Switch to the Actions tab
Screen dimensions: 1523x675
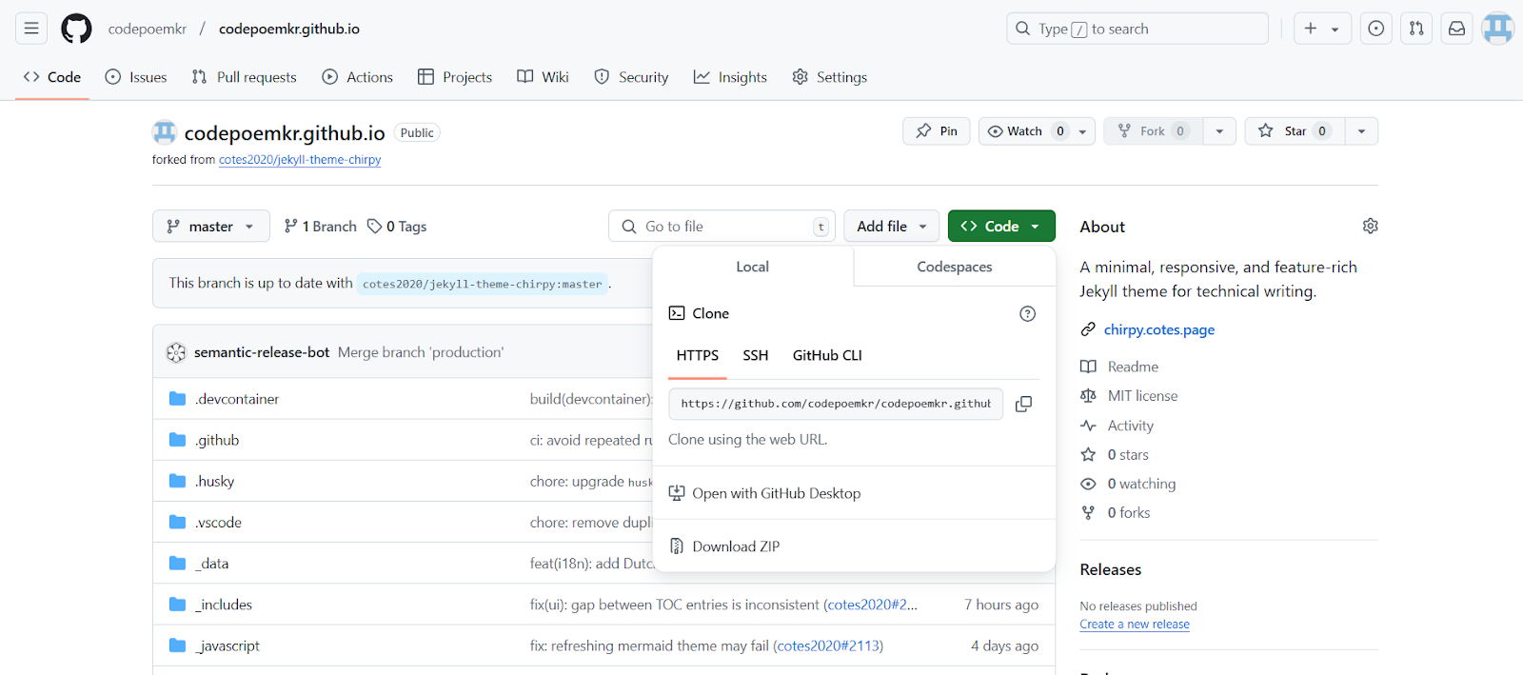click(357, 77)
